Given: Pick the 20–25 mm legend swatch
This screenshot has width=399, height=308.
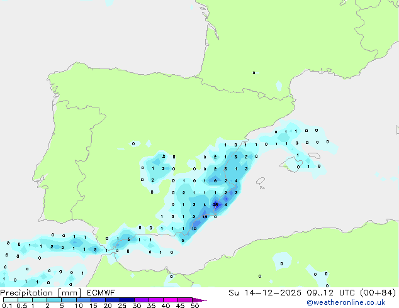Looking at the screenshot, I should click(113, 300).
